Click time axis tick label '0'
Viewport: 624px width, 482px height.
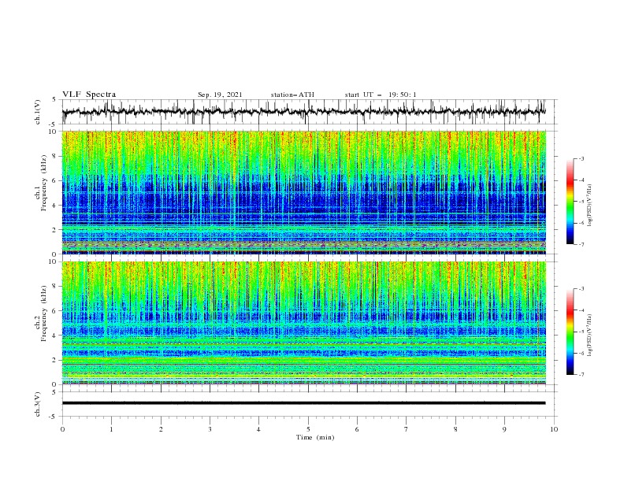pyautogui.click(x=62, y=429)
